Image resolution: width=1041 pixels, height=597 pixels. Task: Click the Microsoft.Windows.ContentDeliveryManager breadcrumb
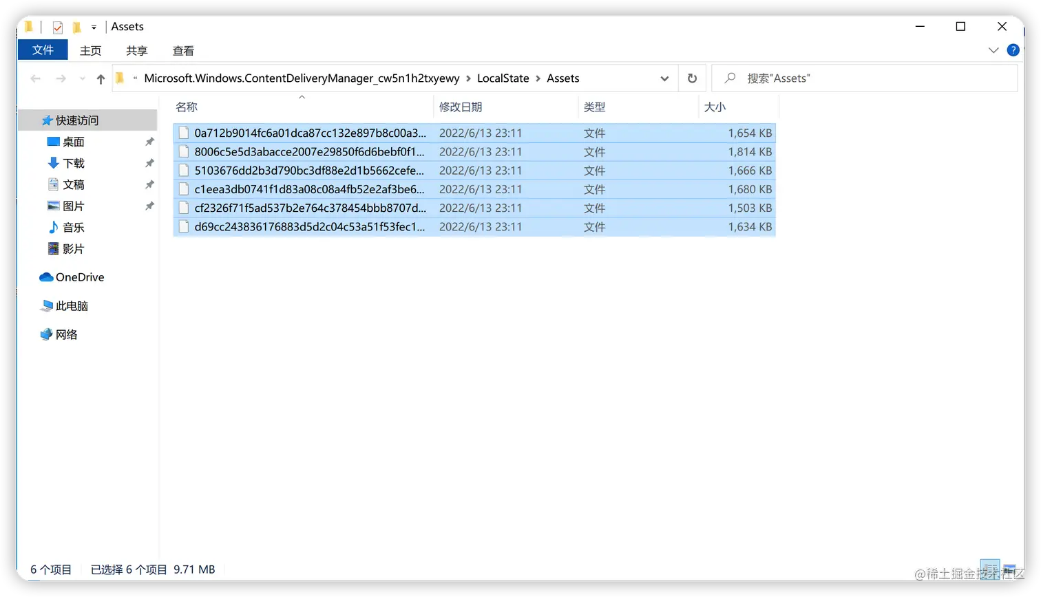(302, 78)
